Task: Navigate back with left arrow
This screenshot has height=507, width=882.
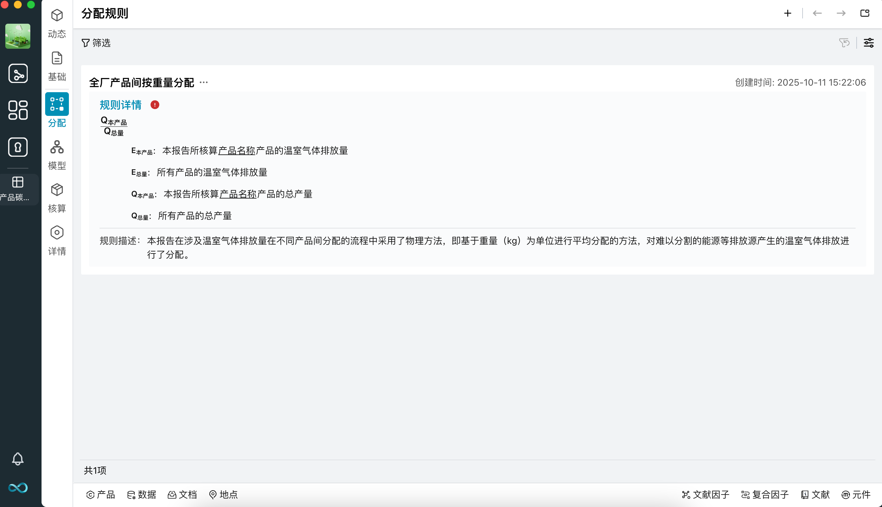Action: coord(817,13)
